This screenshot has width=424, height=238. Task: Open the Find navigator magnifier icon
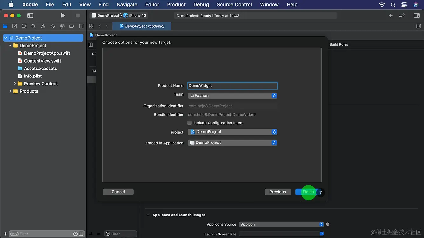[x=34, y=26]
